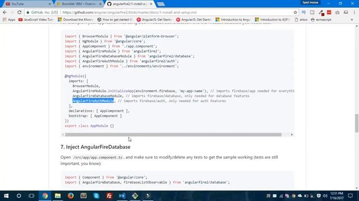Image resolution: width=359 pixels, height=201 pixels.
Task: Bookmark this page with the star icon
Action: tap(296, 12)
